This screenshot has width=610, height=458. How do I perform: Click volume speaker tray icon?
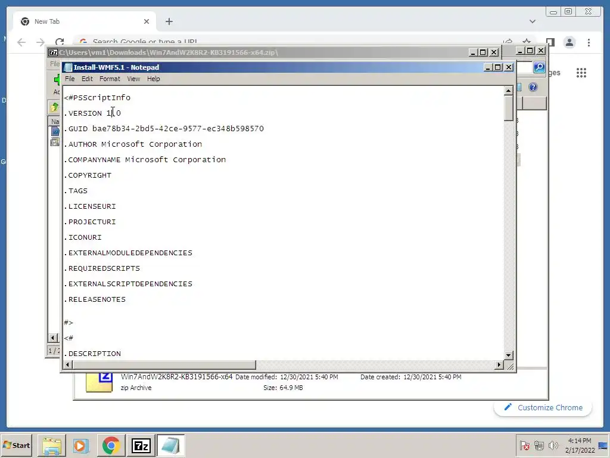[553, 445]
